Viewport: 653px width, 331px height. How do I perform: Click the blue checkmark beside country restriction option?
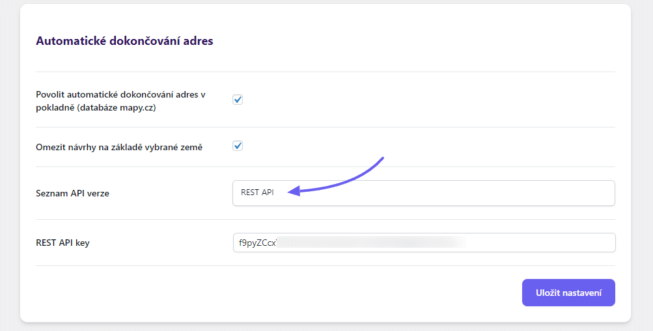[x=238, y=146]
